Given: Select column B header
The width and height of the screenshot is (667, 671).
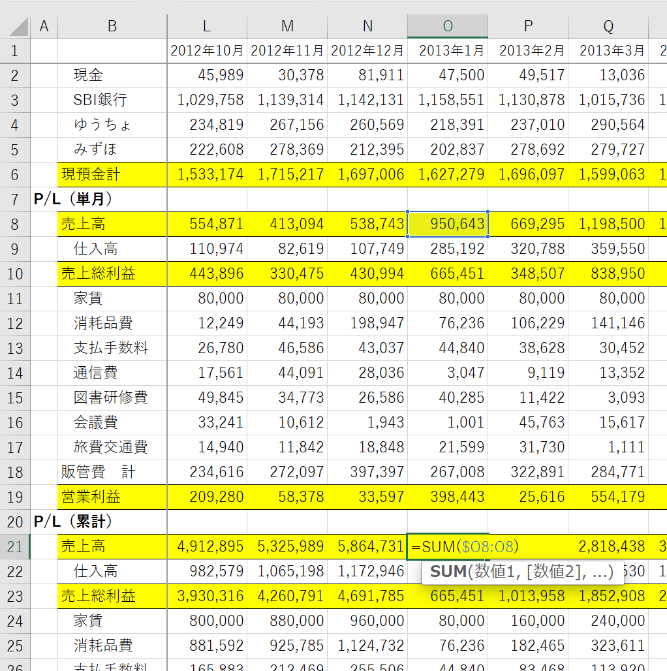Looking at the screenshot, I should coord(112,25).
